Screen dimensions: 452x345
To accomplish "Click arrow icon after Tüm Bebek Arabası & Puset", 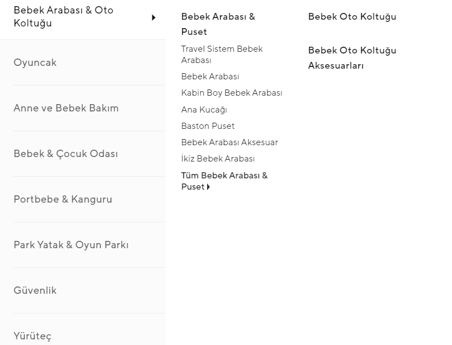I will (208, 187).
